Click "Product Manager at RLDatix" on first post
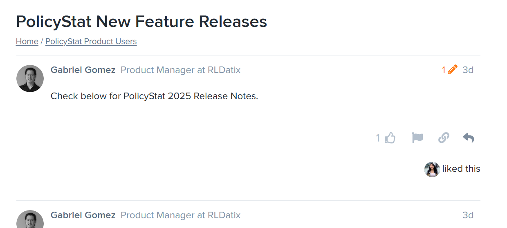The width and height of the screenshot is (507, 228). coord(180,70)
